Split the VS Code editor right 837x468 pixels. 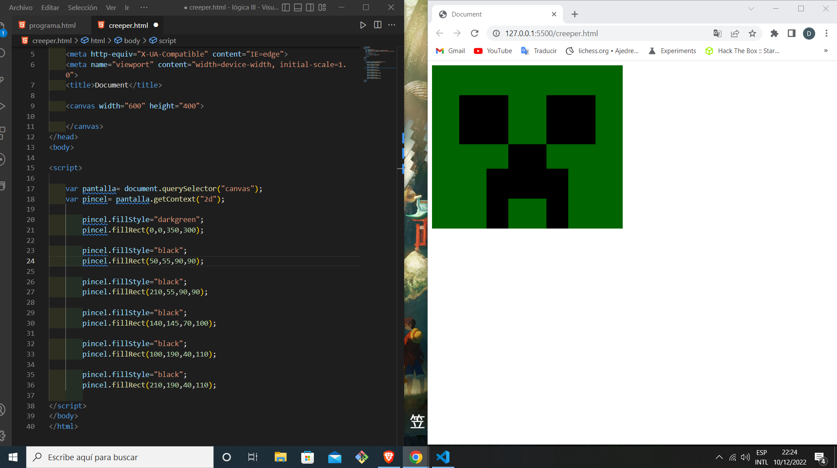pos(378,25)
